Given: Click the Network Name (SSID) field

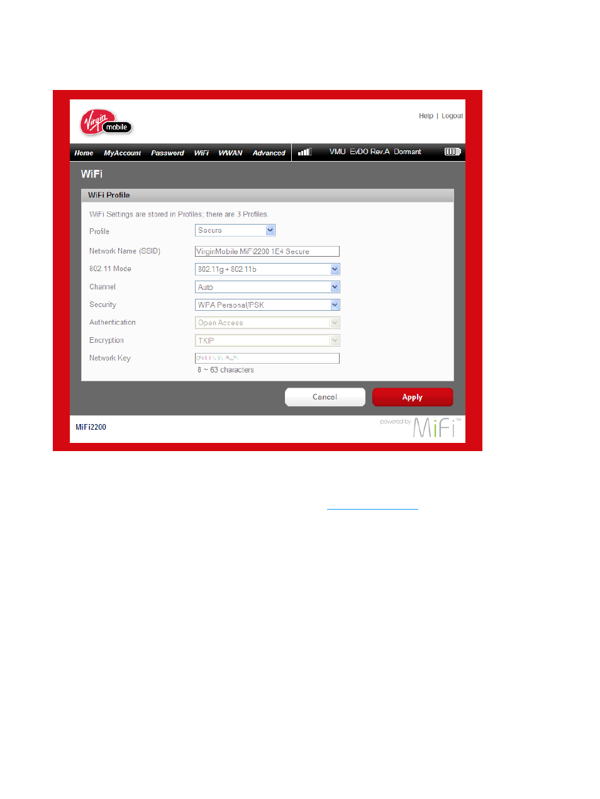Looking at the screenshot, I should coord(267,251).
